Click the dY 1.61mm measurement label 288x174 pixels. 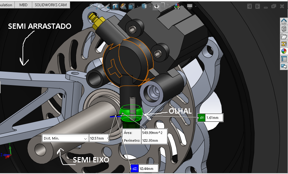[x=214, y=118]
